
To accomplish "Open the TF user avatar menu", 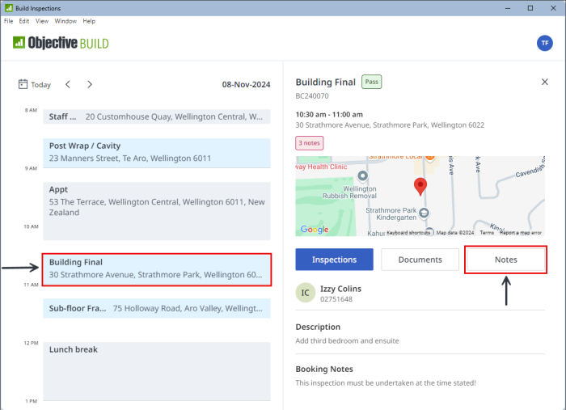I will (x=544, y=44).
